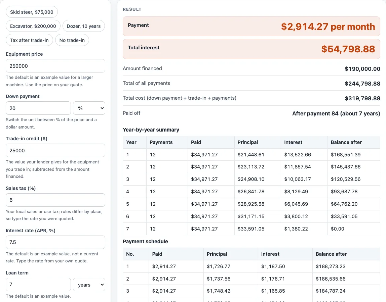This screenshot has width=386, height=302.
Task: Select payment 3 principal $1,748.42
Action: click(218, 291)
